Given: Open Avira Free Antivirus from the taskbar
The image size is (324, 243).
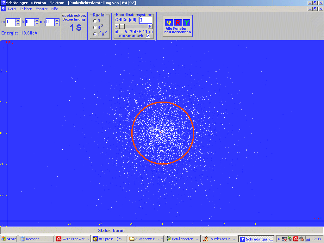Looking at the screenshot, I should [x=72, y=239].
